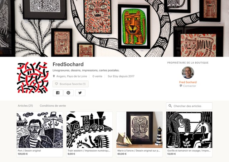Open Fred Sochard owner profile link

pos(188,82)
